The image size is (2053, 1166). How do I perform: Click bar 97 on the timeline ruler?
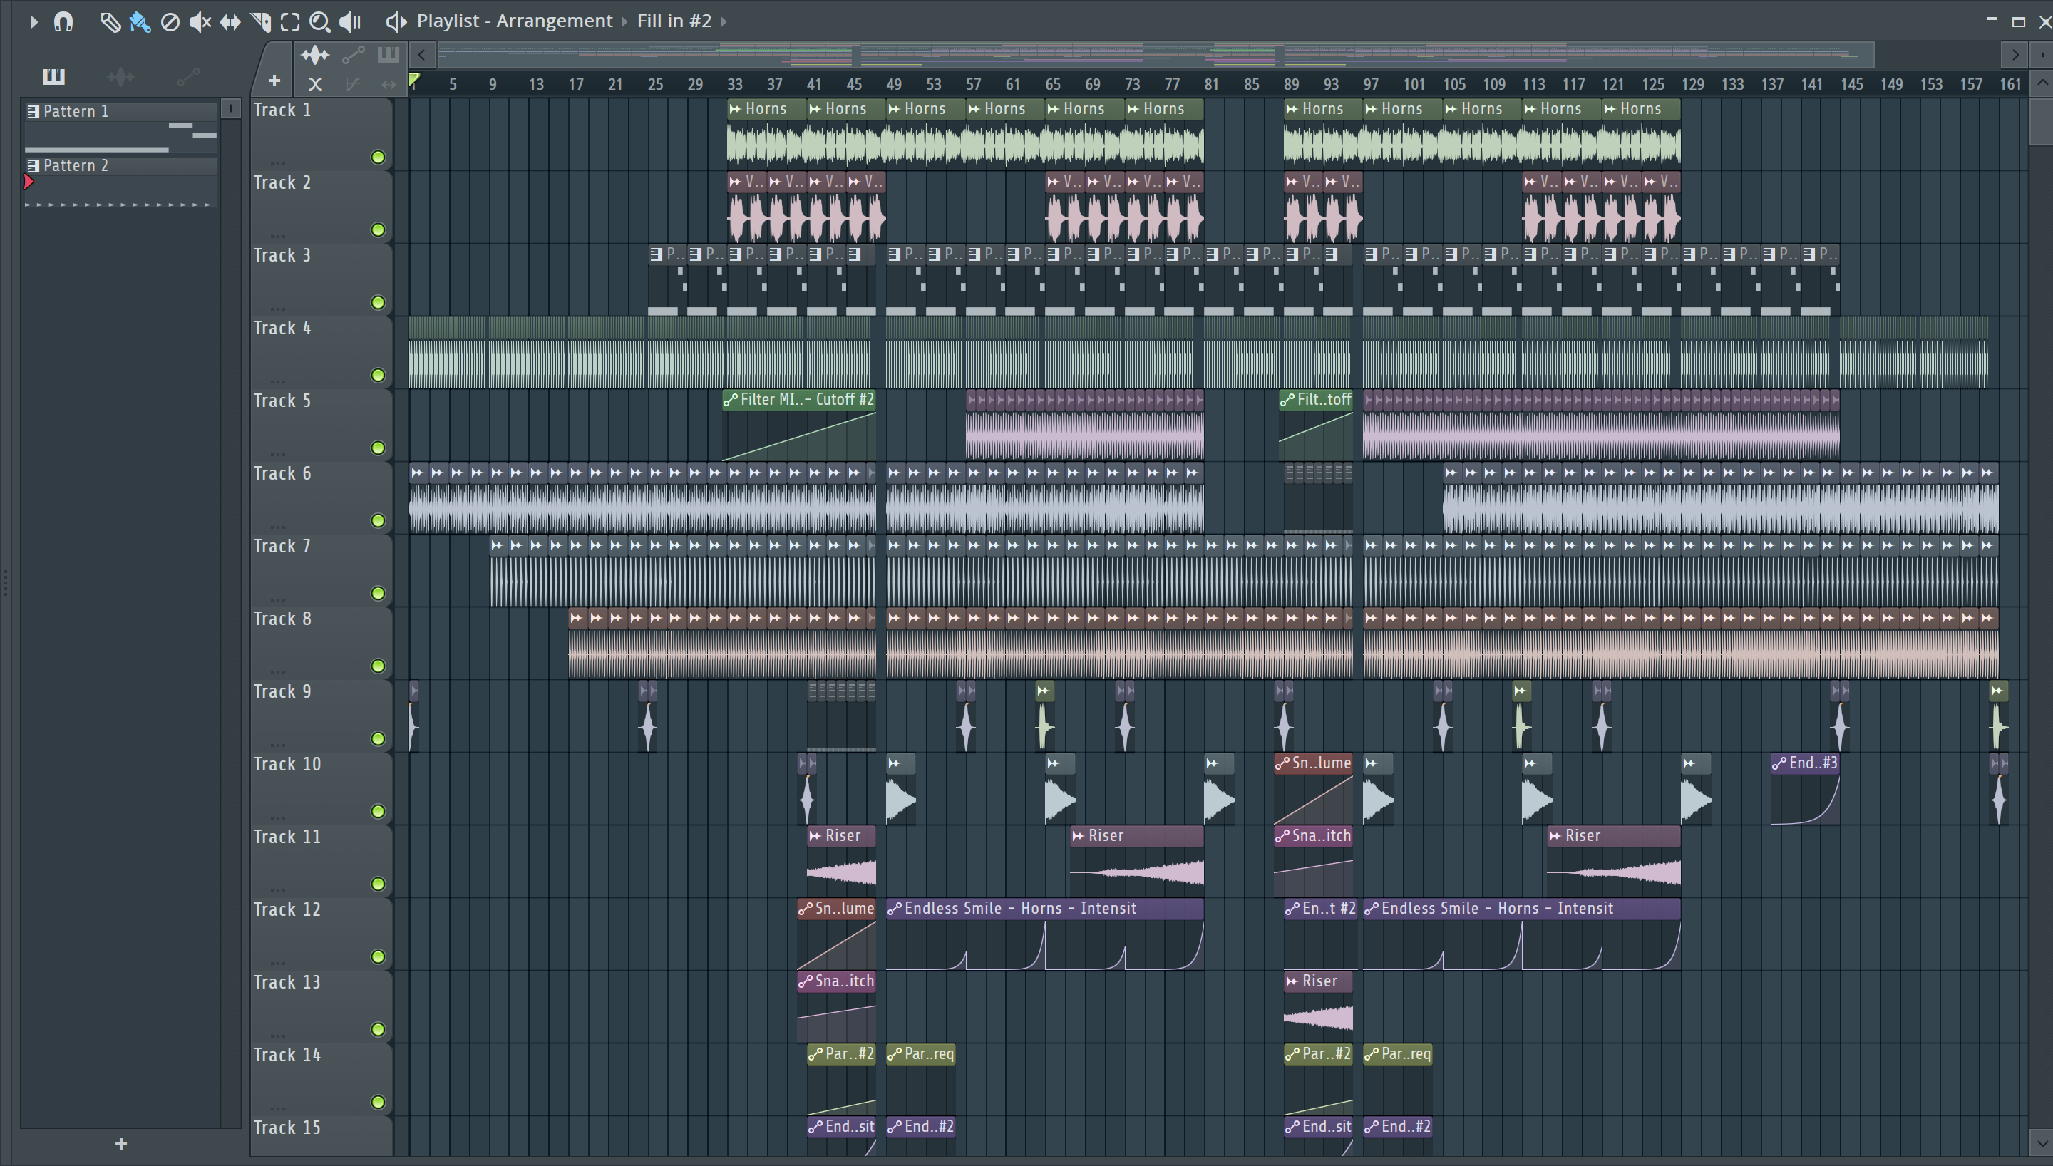[x=1371, y=84]
